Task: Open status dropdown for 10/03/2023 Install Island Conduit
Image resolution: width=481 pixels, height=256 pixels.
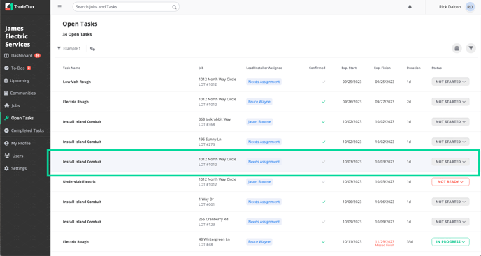Action: (450, 162)
